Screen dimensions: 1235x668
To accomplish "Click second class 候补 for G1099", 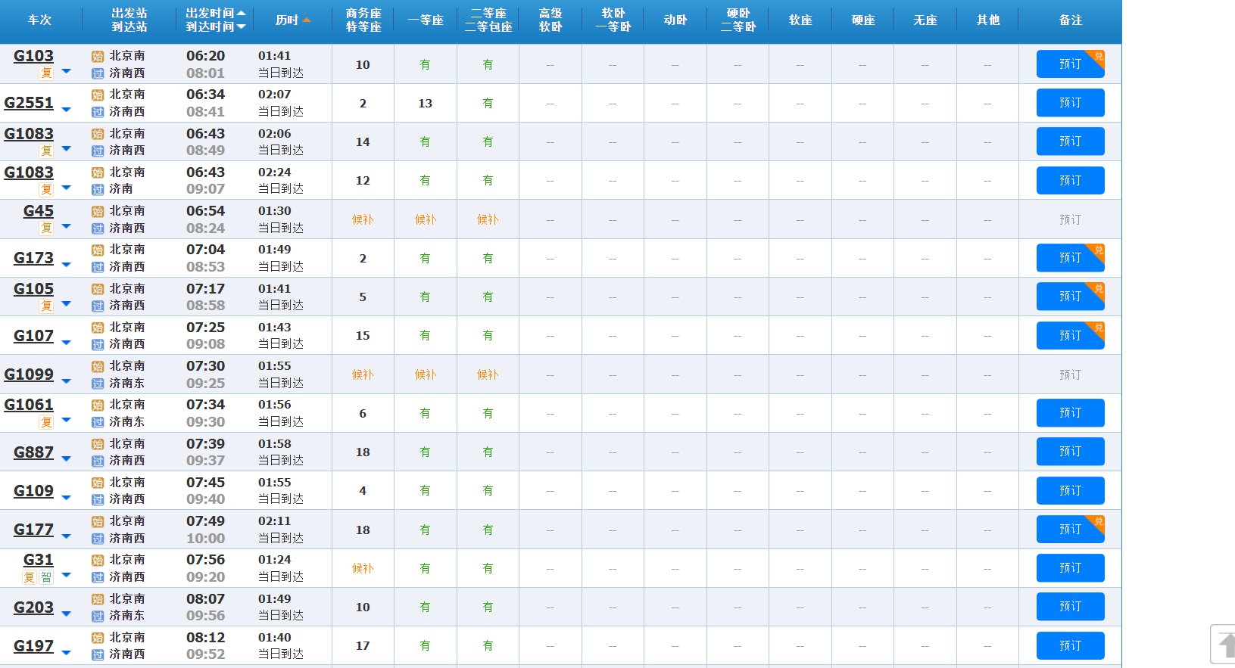I will click(x=488, y=375).
